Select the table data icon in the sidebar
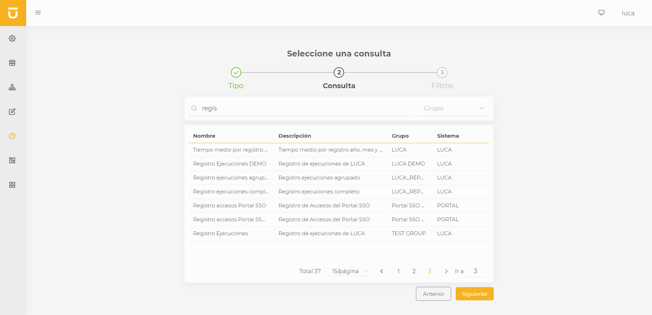Image resolution: width=652 pixels, height=315 pixels. tap(12, 63)
